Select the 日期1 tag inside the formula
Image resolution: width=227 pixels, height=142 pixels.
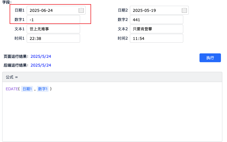point(27,89)
